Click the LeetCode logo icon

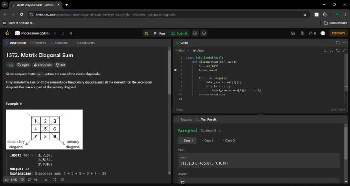pyautogui.click(x=7, y=33)
